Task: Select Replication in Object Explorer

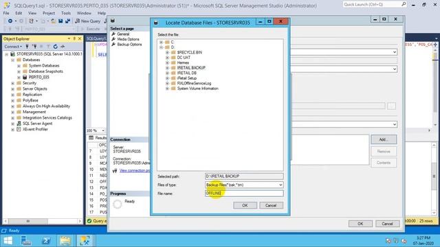Action: [x=32, y=95]
